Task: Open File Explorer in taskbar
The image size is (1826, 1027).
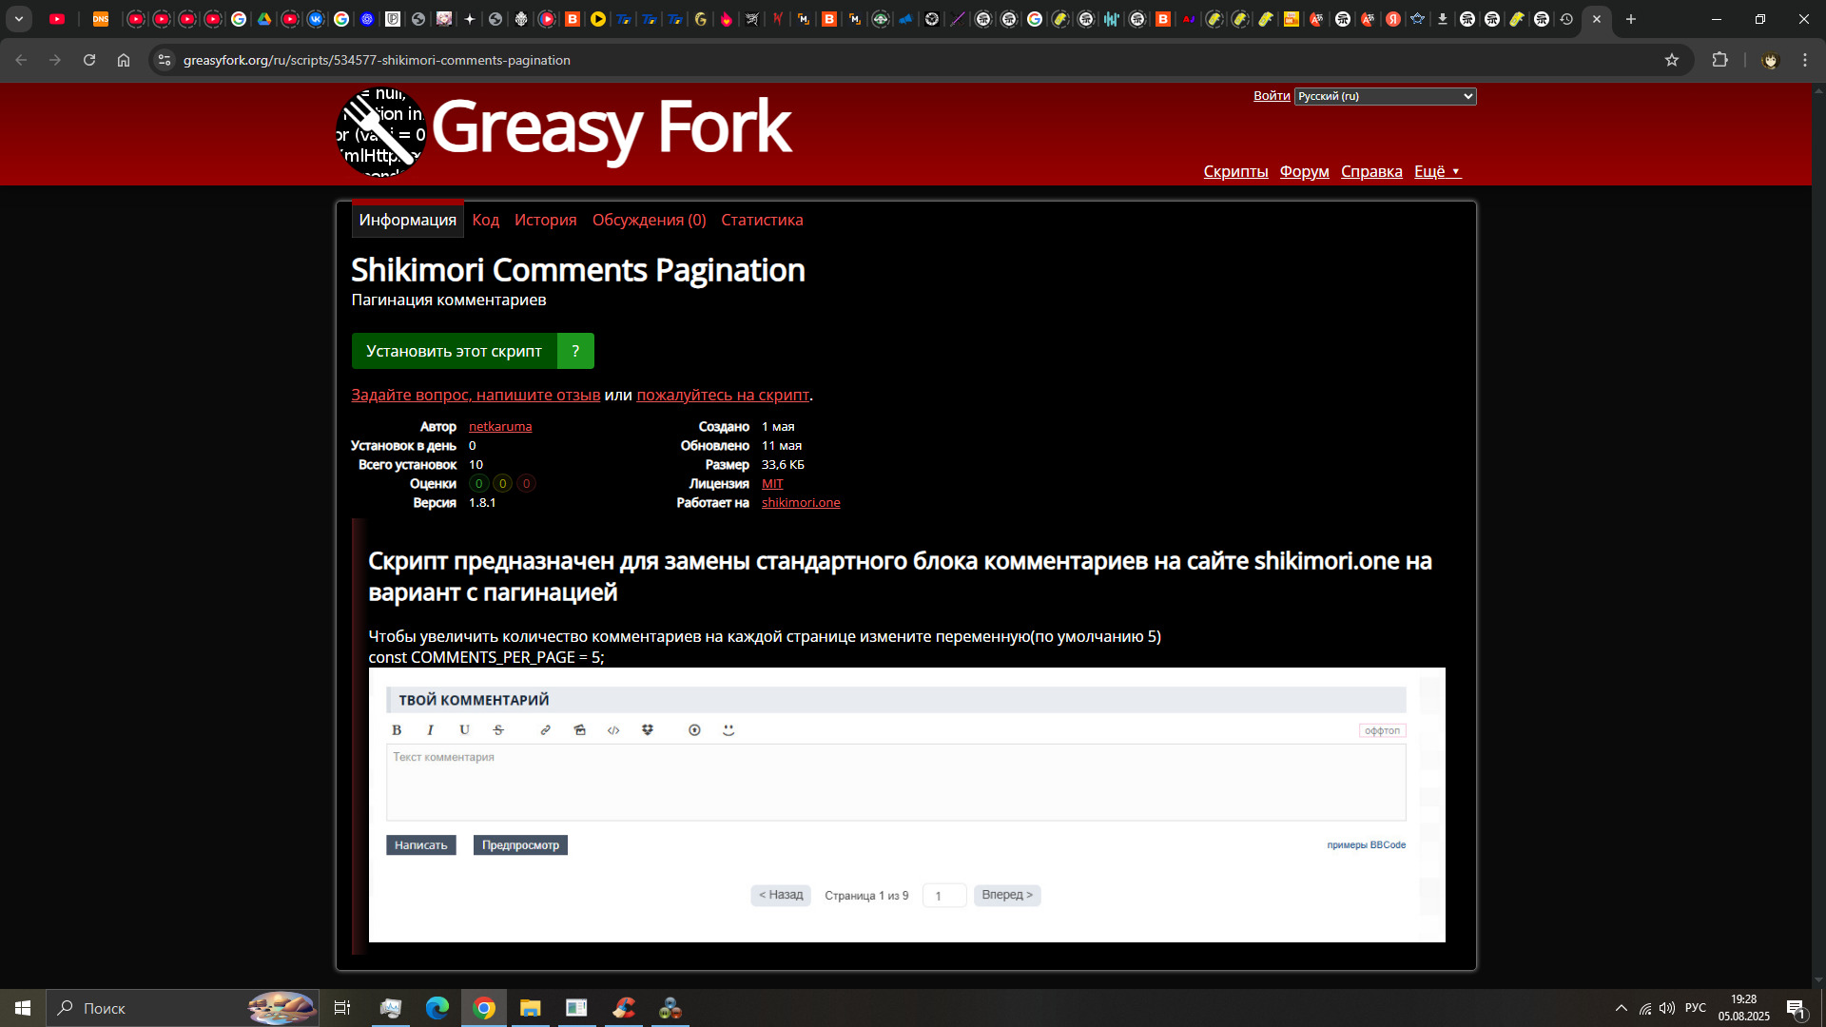Action: (x=530, y=1008)
